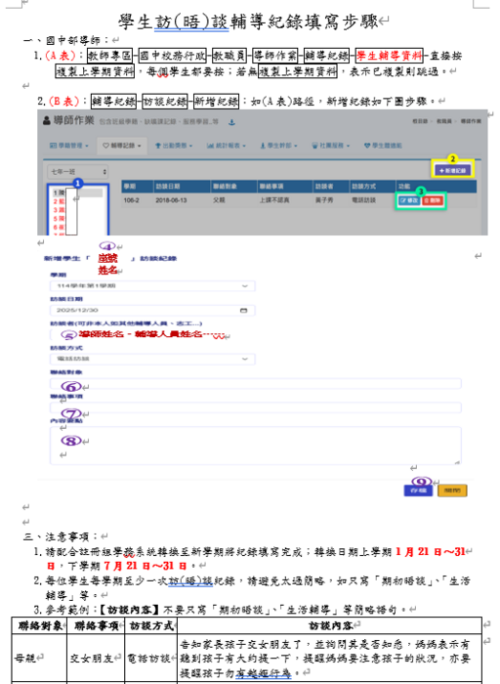Viewport: 500px width, 684px height.
Task: Click the 電話訪談 cell in the record row
Action: pos(363,200)
